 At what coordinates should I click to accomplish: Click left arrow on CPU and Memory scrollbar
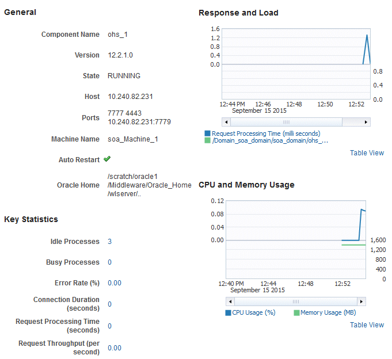pyautogui.click(x=230, y=301)
